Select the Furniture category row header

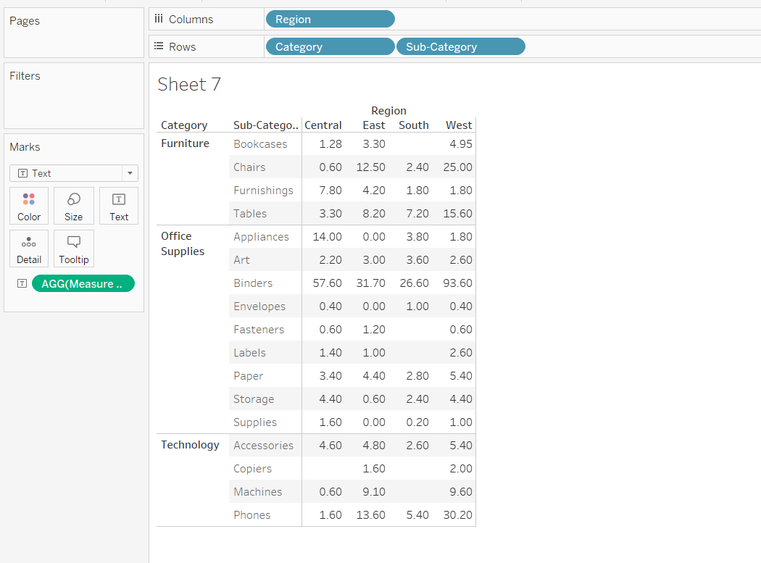coord(186,143)
